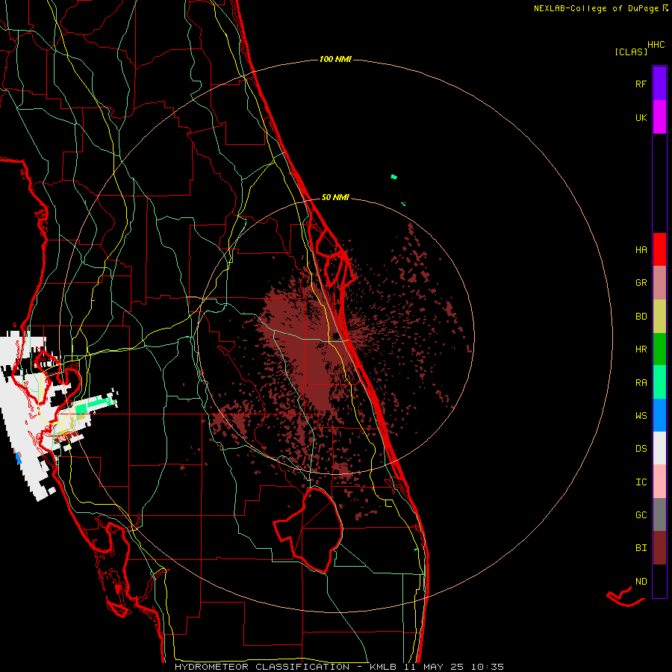Click the WS blue legend swatch
The width and height of the screenshot is (672, 672).
coord(659,415)
